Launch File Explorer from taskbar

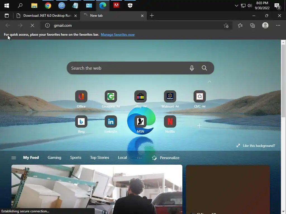(x=34, y=6)
